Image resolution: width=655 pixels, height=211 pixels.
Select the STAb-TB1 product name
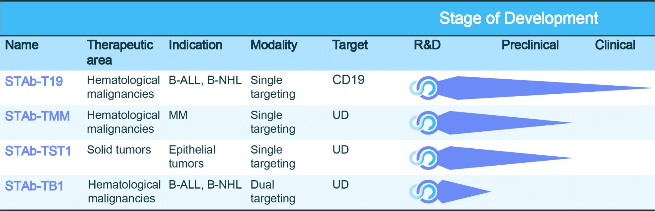click(34, 186)
